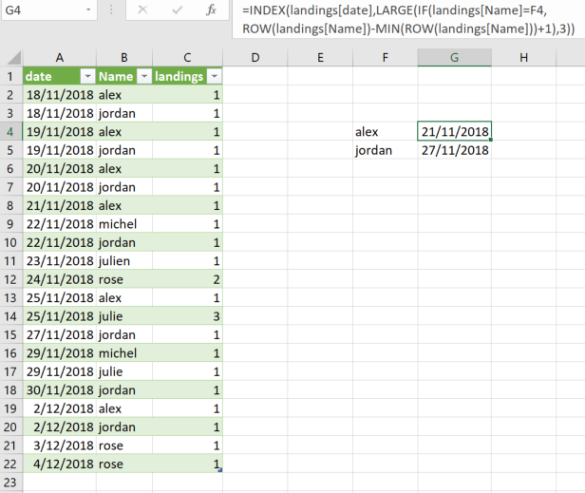Screen dimensions: 585x493
Task: Select row 1 header
Action: pyautogui.click(x=10, y=77)
